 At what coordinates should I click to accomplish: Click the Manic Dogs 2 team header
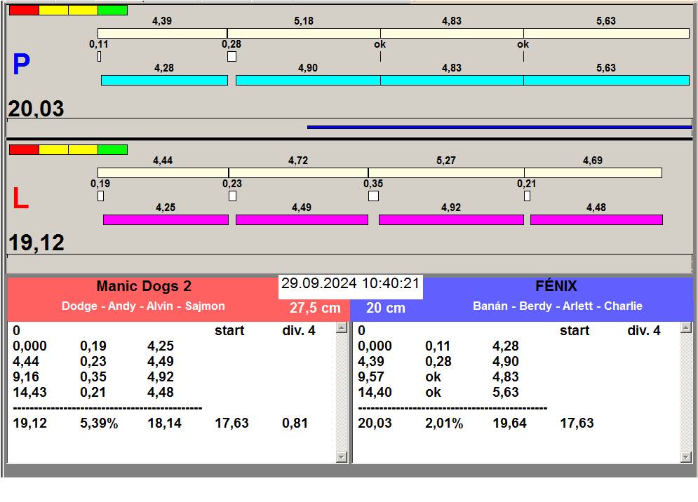[144, 286]
